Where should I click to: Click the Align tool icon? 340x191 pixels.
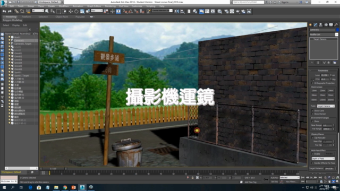coord(182,11)
